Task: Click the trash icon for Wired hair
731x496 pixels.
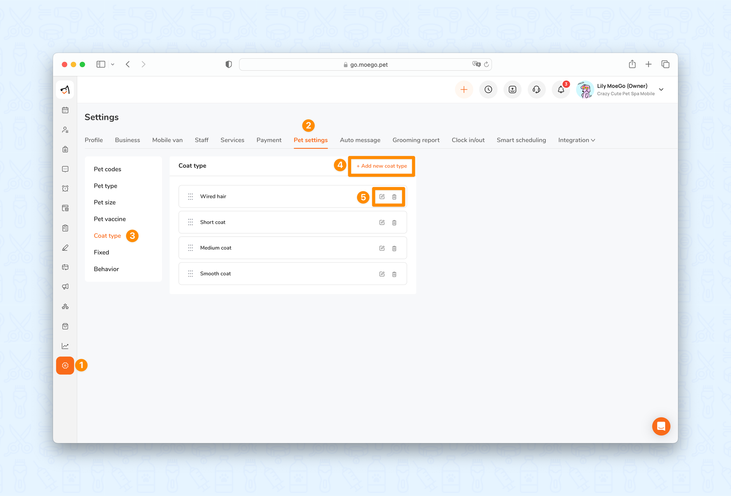Action: pos(394,197)
